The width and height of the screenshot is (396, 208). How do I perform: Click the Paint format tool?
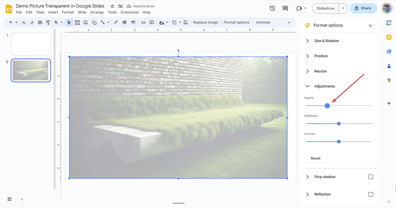click(48, 22)
